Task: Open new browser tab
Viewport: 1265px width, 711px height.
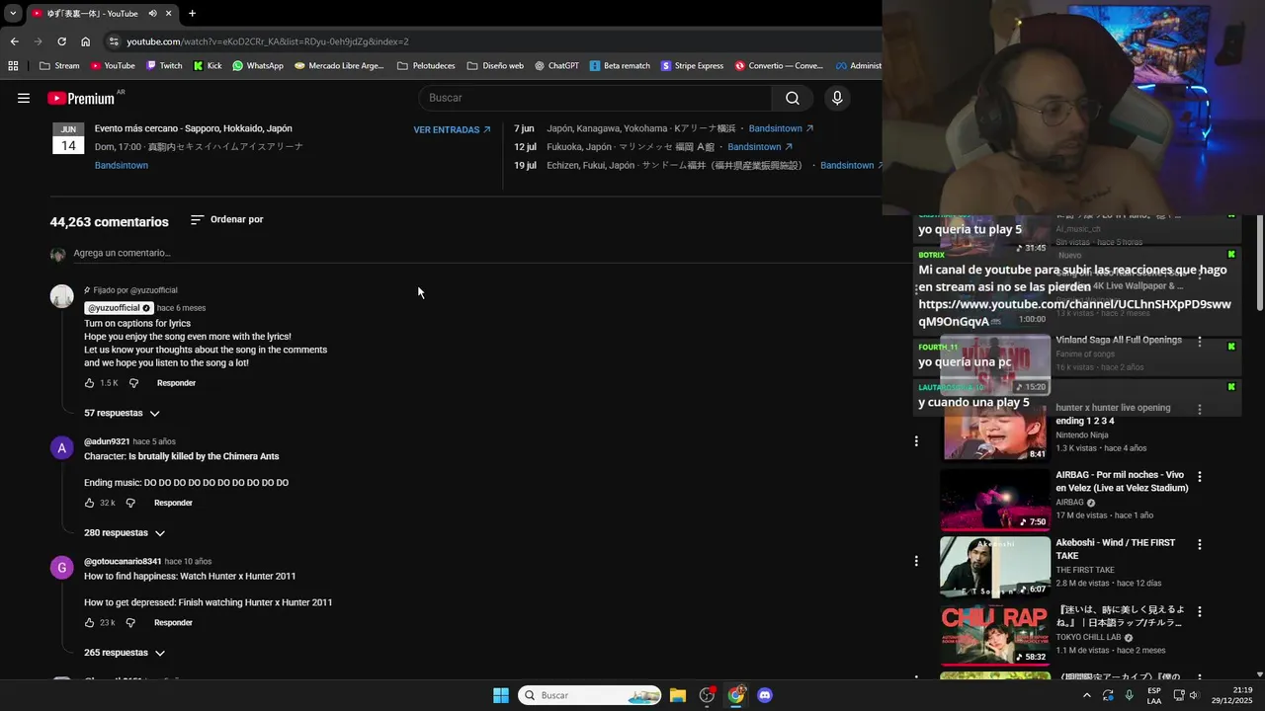Action: pos(192,13)
